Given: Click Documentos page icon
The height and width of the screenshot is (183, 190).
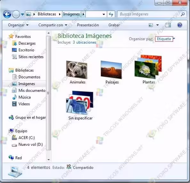Looking at the screenshot, I should pyautogui.click(x=14, y=77).
